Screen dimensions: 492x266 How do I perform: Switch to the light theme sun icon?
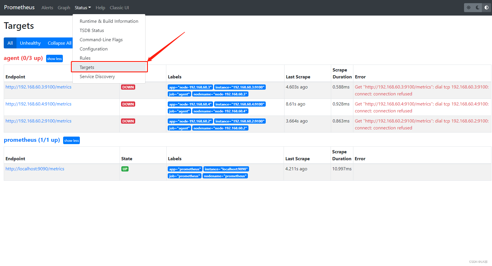469,7
